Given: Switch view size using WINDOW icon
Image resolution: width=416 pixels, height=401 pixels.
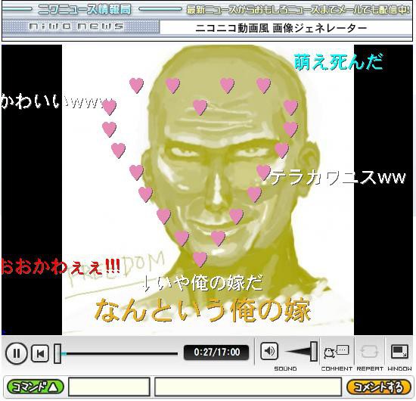Looking at the screenshot, I should tap(399, 352).
